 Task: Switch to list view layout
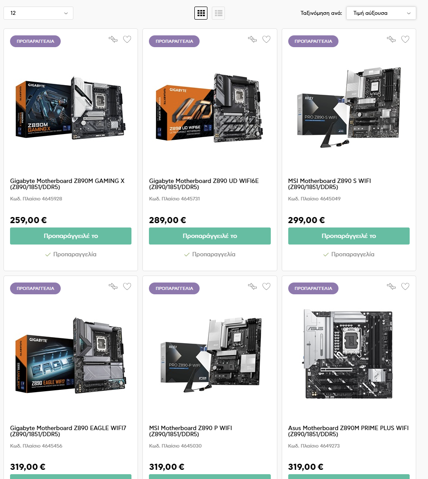point(218,13)
